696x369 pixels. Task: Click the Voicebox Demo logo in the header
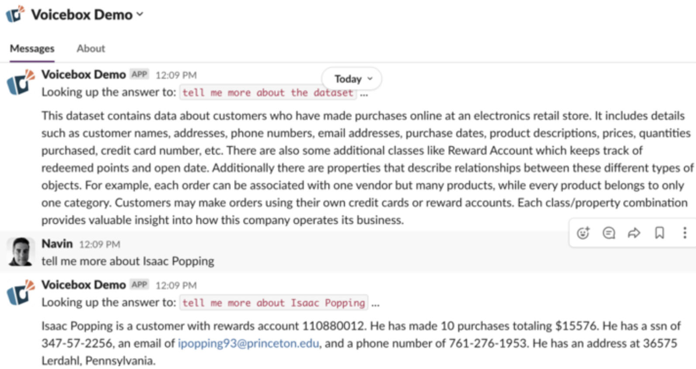click(x=15, y=14)
